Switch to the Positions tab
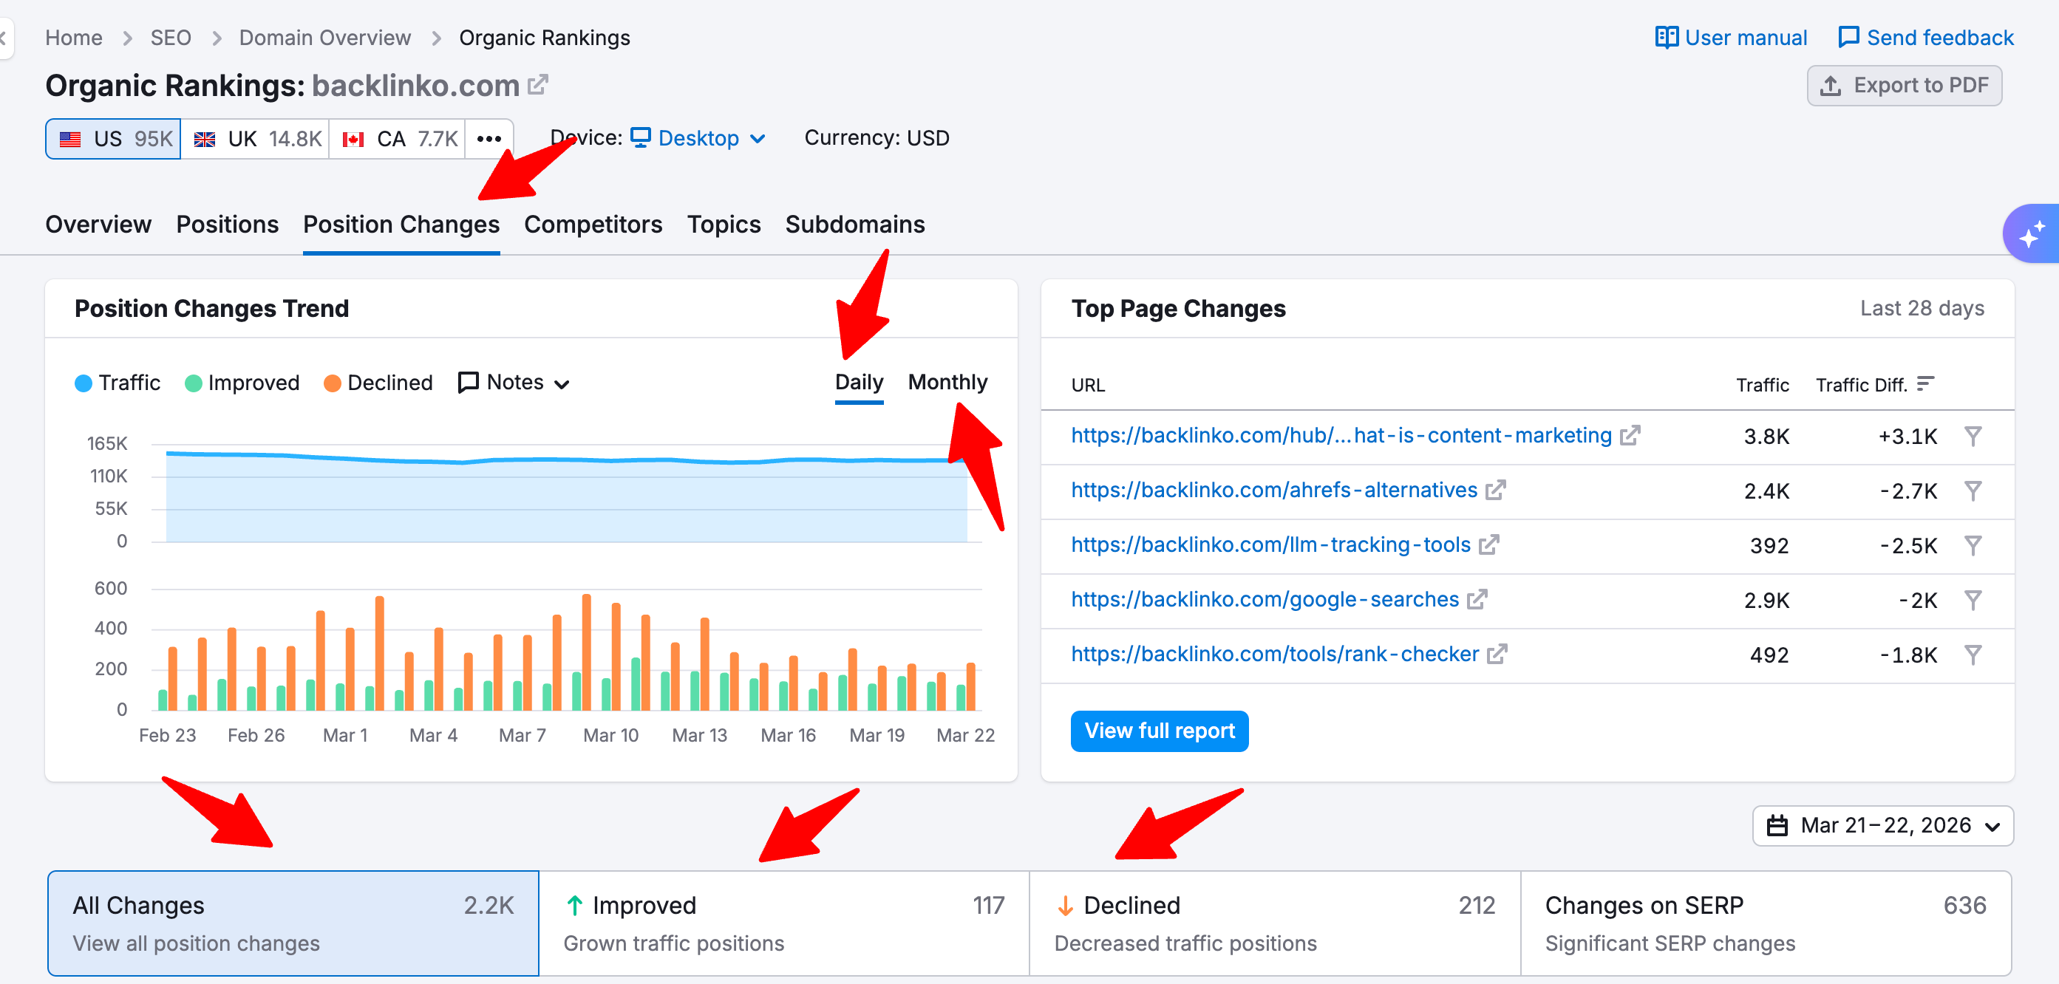This screenshot has width=2059, height=984. coord(228,225)
